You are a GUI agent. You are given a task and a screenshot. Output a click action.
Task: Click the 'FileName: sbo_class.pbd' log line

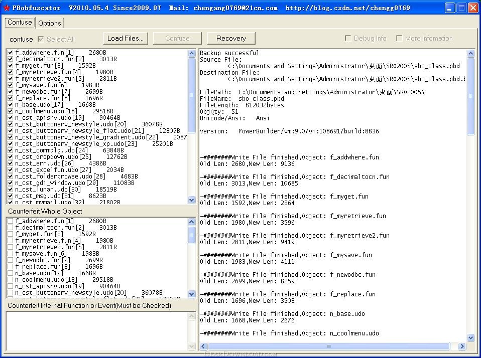point(242,99)
